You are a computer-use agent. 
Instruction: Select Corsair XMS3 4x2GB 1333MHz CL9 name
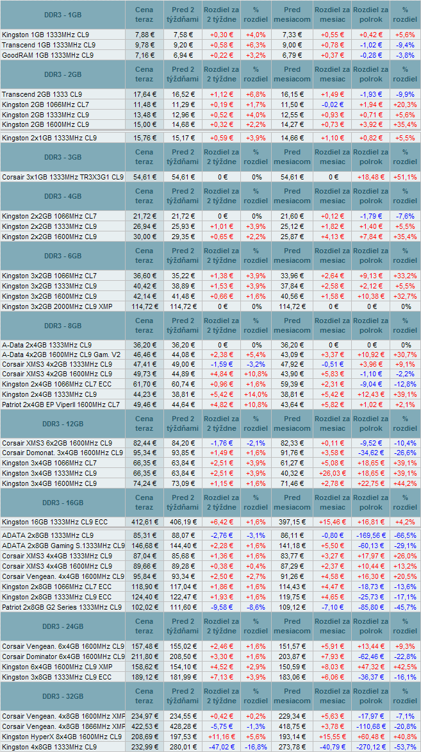click(x=57, y=365)
